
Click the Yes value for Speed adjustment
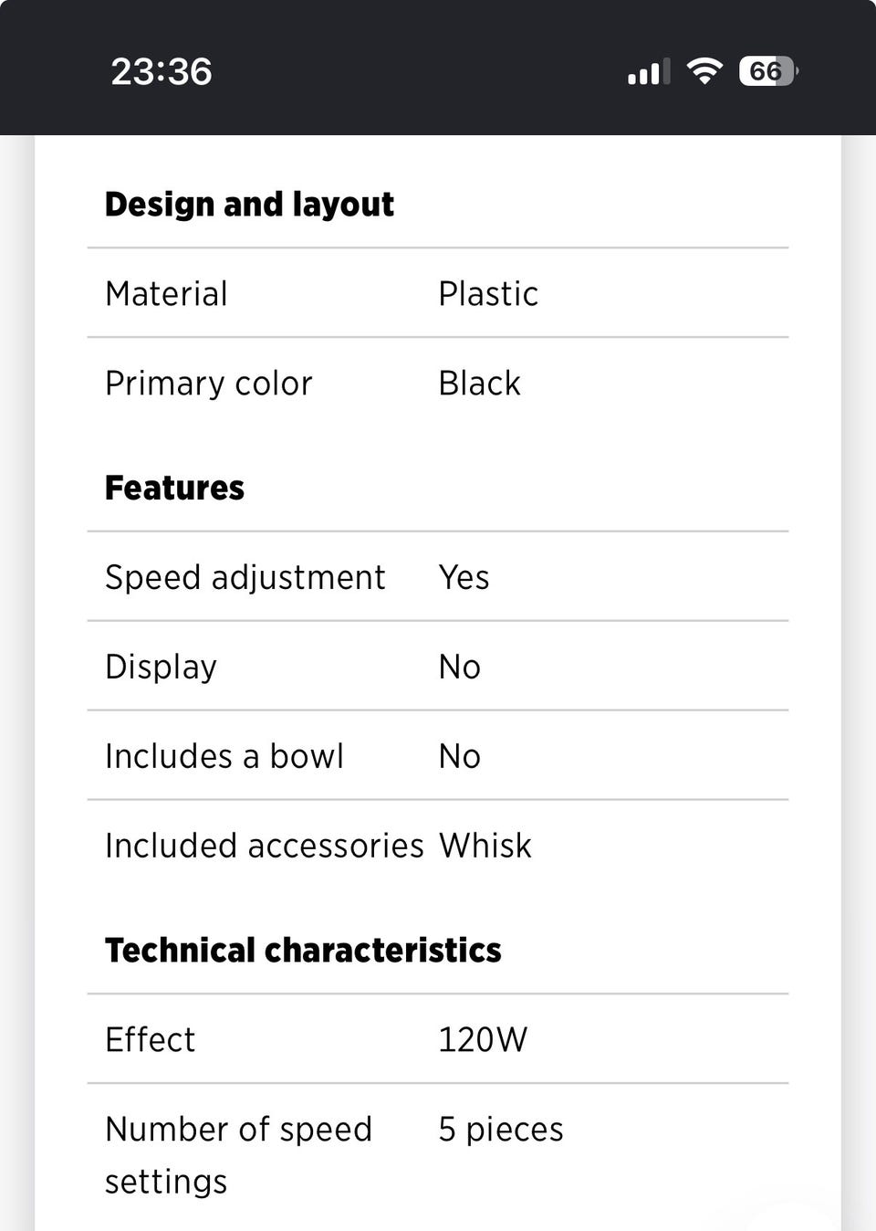464,577
